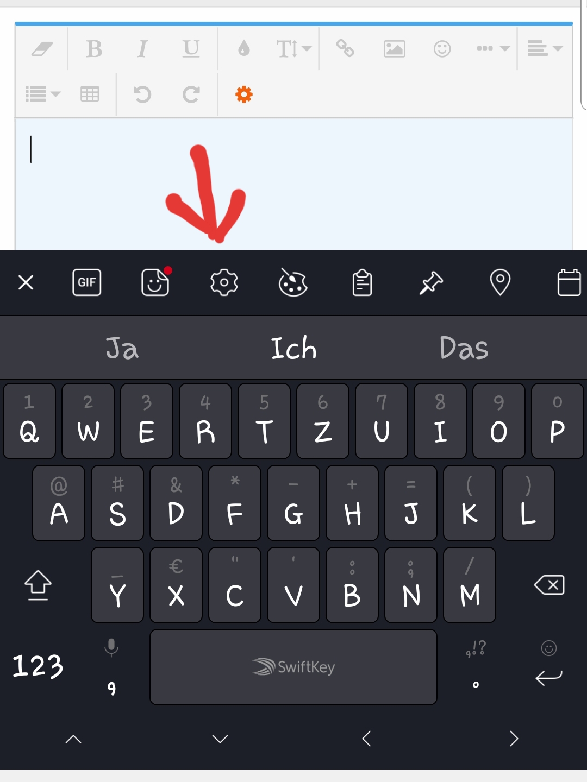This screenshot has width=587, height=782.
Task: Open the SwiftKey GIF panel
Action: point(87,282)
